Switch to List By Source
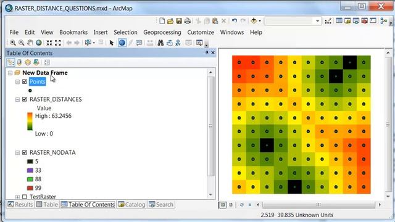This screenshot has width=395, height=222. pyautogui.click(x=19, y=62)
